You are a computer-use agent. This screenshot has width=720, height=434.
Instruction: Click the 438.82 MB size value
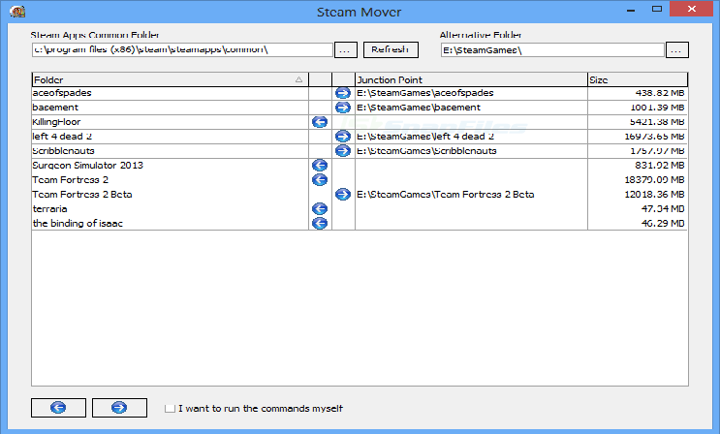660,93
